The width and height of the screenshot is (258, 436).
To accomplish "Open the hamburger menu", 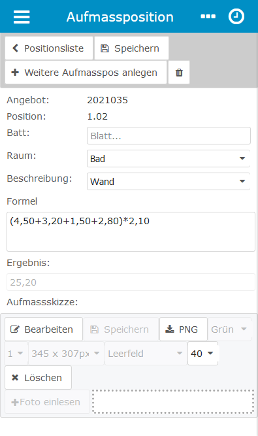I will pyautogui.click(x=22, y=17).
